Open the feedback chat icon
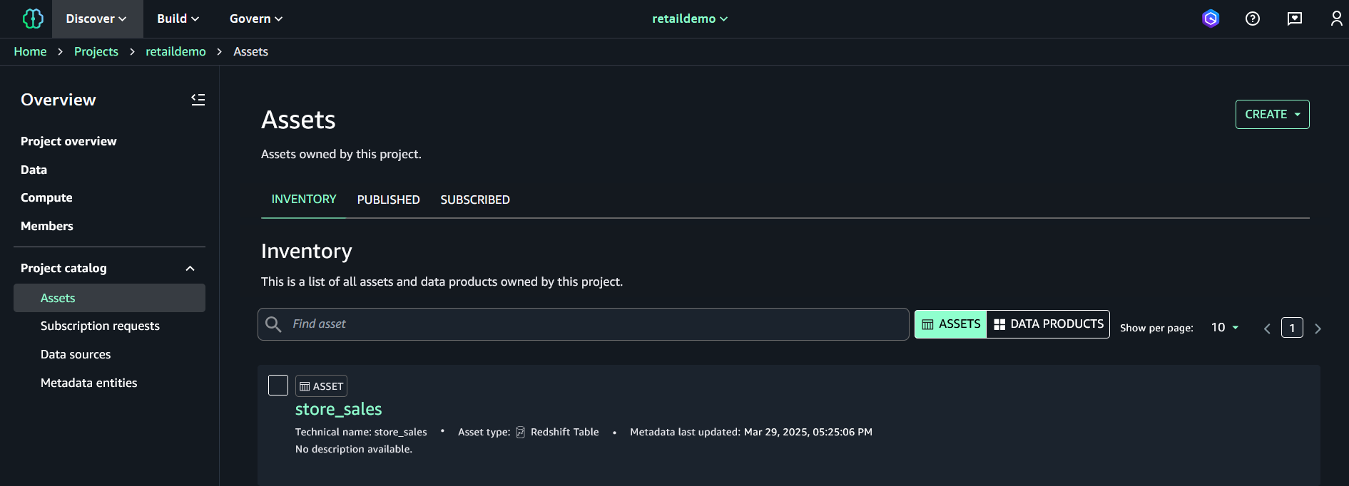This screenshot has height=486, width=1349. coord(1295,19)
